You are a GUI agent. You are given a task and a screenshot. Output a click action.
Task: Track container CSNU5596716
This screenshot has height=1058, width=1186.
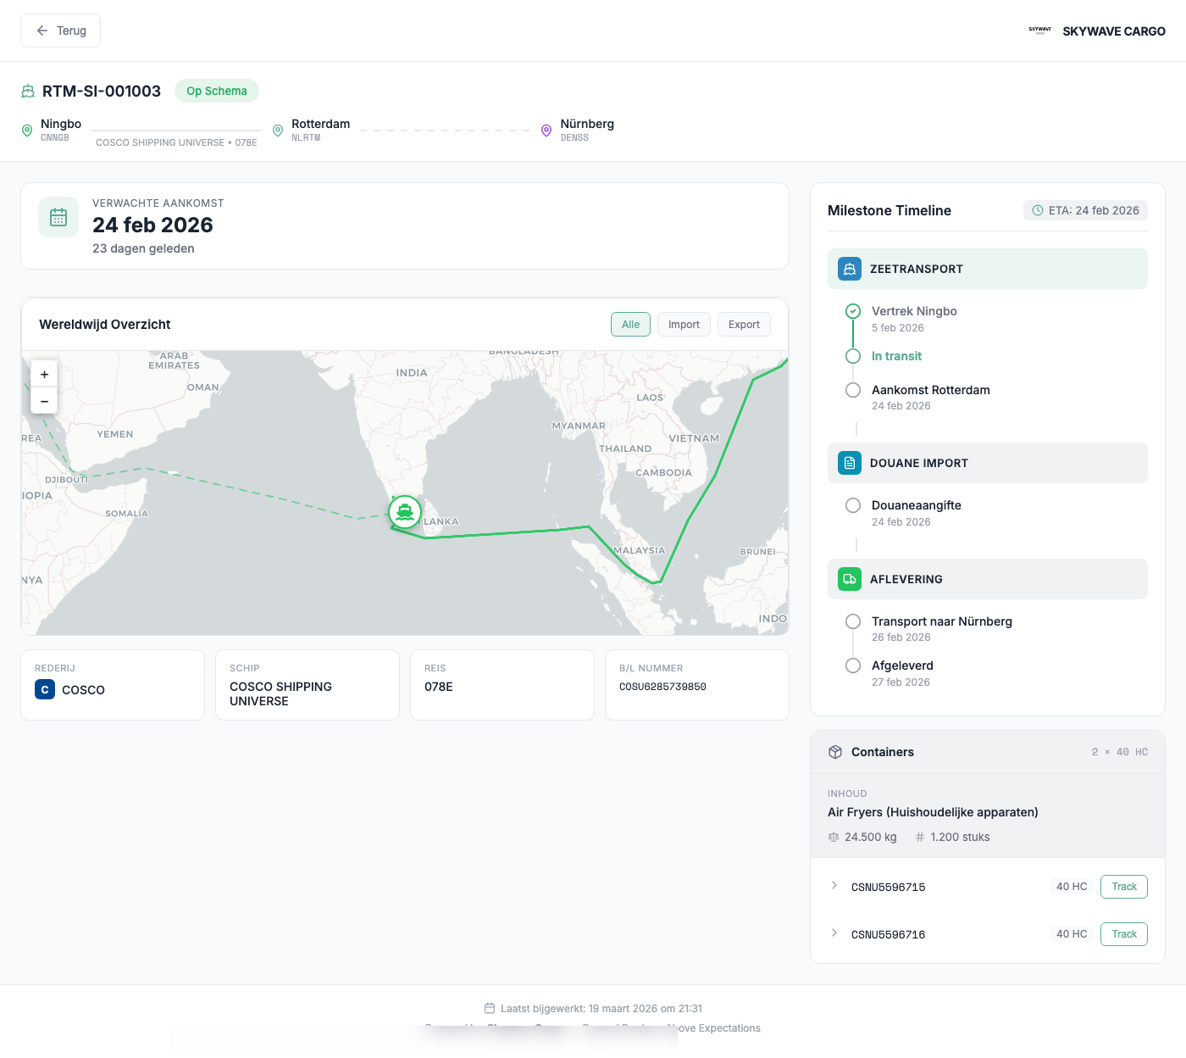tap(1123, 934)
